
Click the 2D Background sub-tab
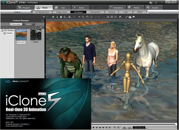click(x=42, y=12)
